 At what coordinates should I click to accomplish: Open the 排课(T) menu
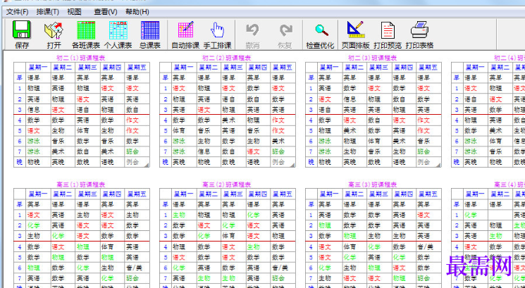click(x=47, y=12)
